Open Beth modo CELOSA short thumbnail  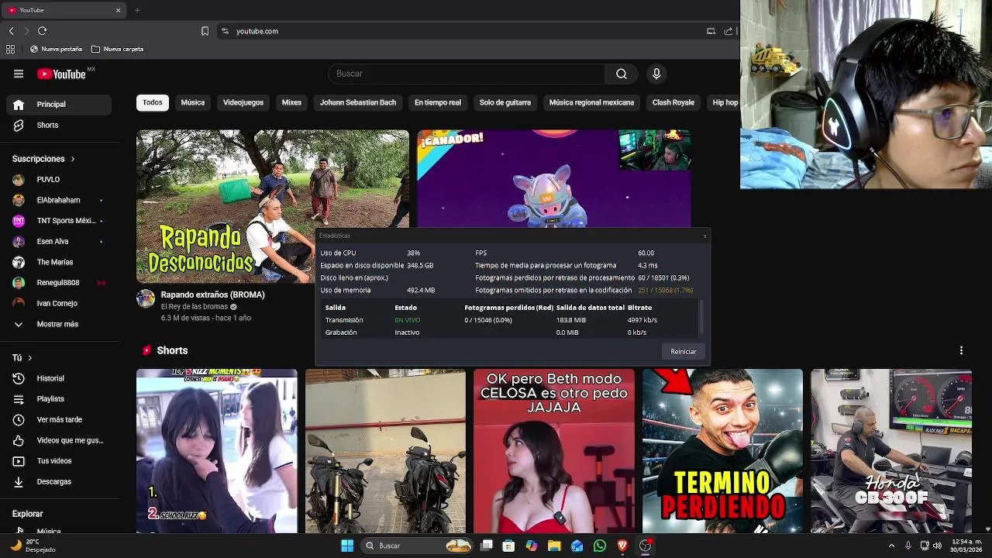[x=554, y=451]
